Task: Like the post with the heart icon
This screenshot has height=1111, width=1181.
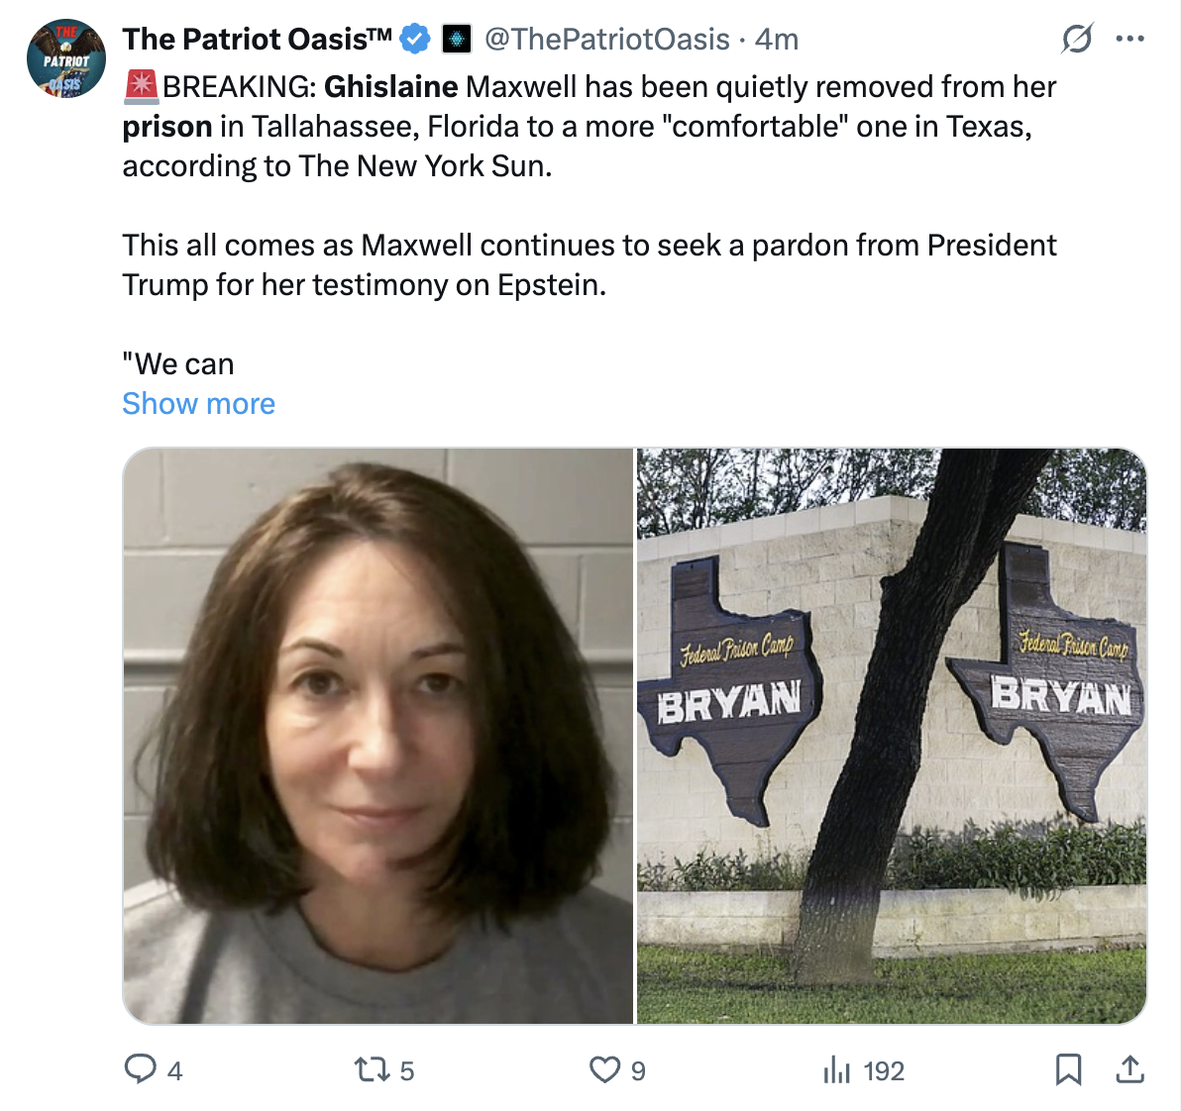Action: click(604, 1069)
